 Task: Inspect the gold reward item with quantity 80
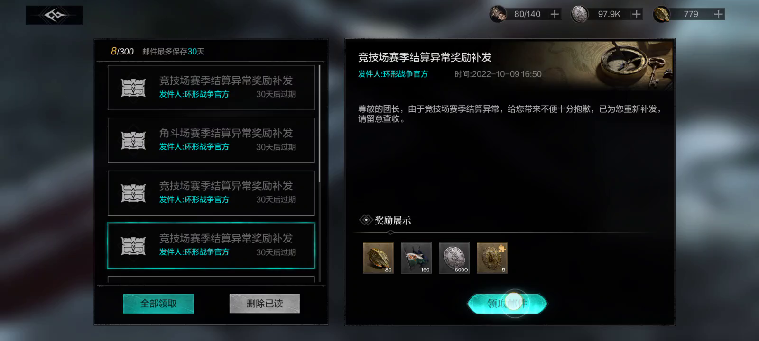click(x=378, y=258)
